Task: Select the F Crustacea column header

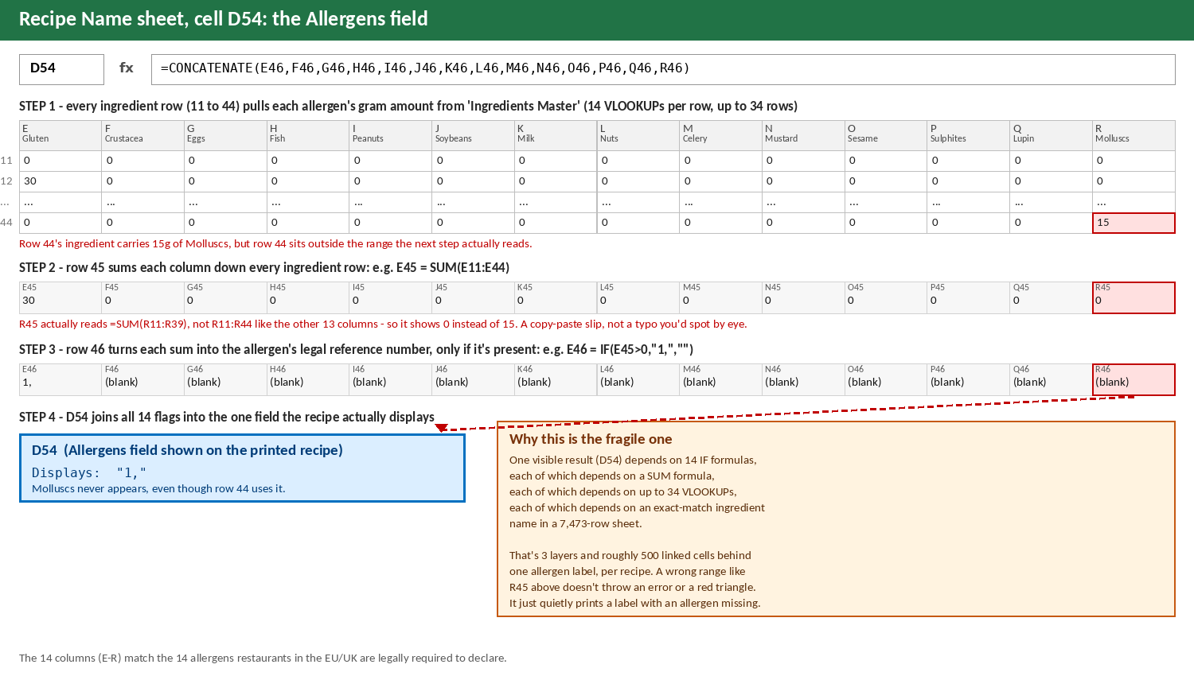Action: click(143, 135)
